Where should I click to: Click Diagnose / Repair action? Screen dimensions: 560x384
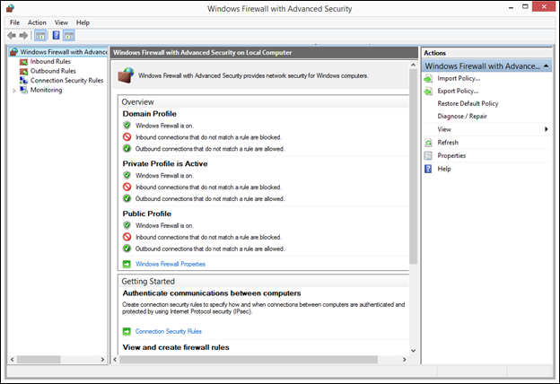462,117
